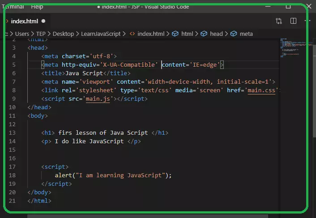Viewport: 316px width, 218px height.
Task: Open the editor More Actions ellipsis
Action: (x=307, y=21)
